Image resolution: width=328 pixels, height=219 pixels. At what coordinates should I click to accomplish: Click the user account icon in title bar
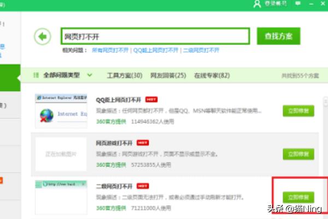257,4
